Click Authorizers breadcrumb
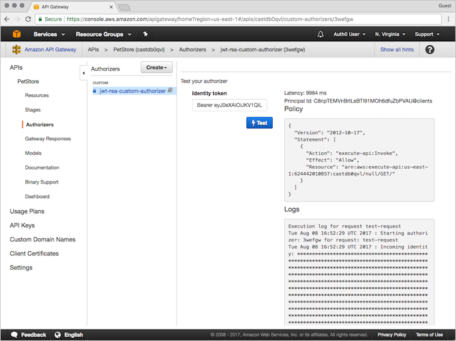The image size is (456, 341). [192, 49]
